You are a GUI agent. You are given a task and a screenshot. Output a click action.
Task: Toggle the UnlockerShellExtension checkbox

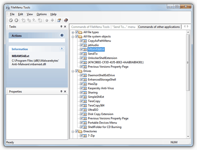[x=81, y=58]
